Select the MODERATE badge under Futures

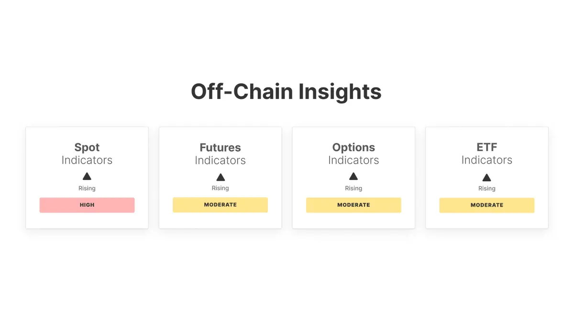point(220,205)
